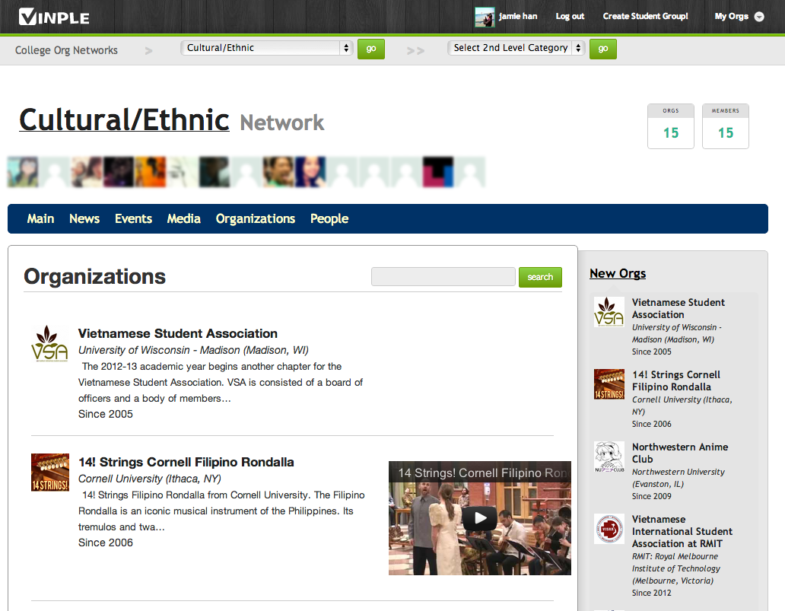Click 14 Strings logo in New Orgs sidebar
Screen dimensions: 785x611
(609, 384)
